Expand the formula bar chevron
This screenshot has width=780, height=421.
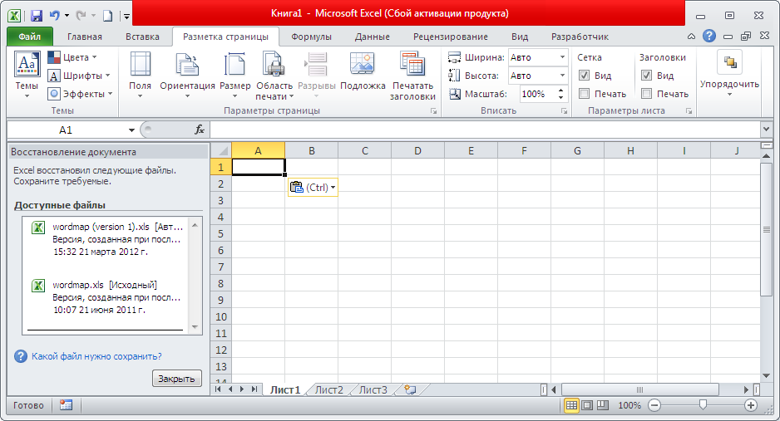pos(766,130)
